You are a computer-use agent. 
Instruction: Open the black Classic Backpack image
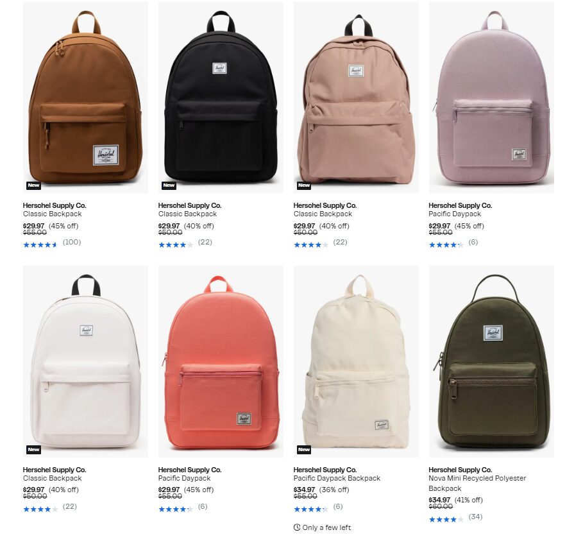(221, 98)
